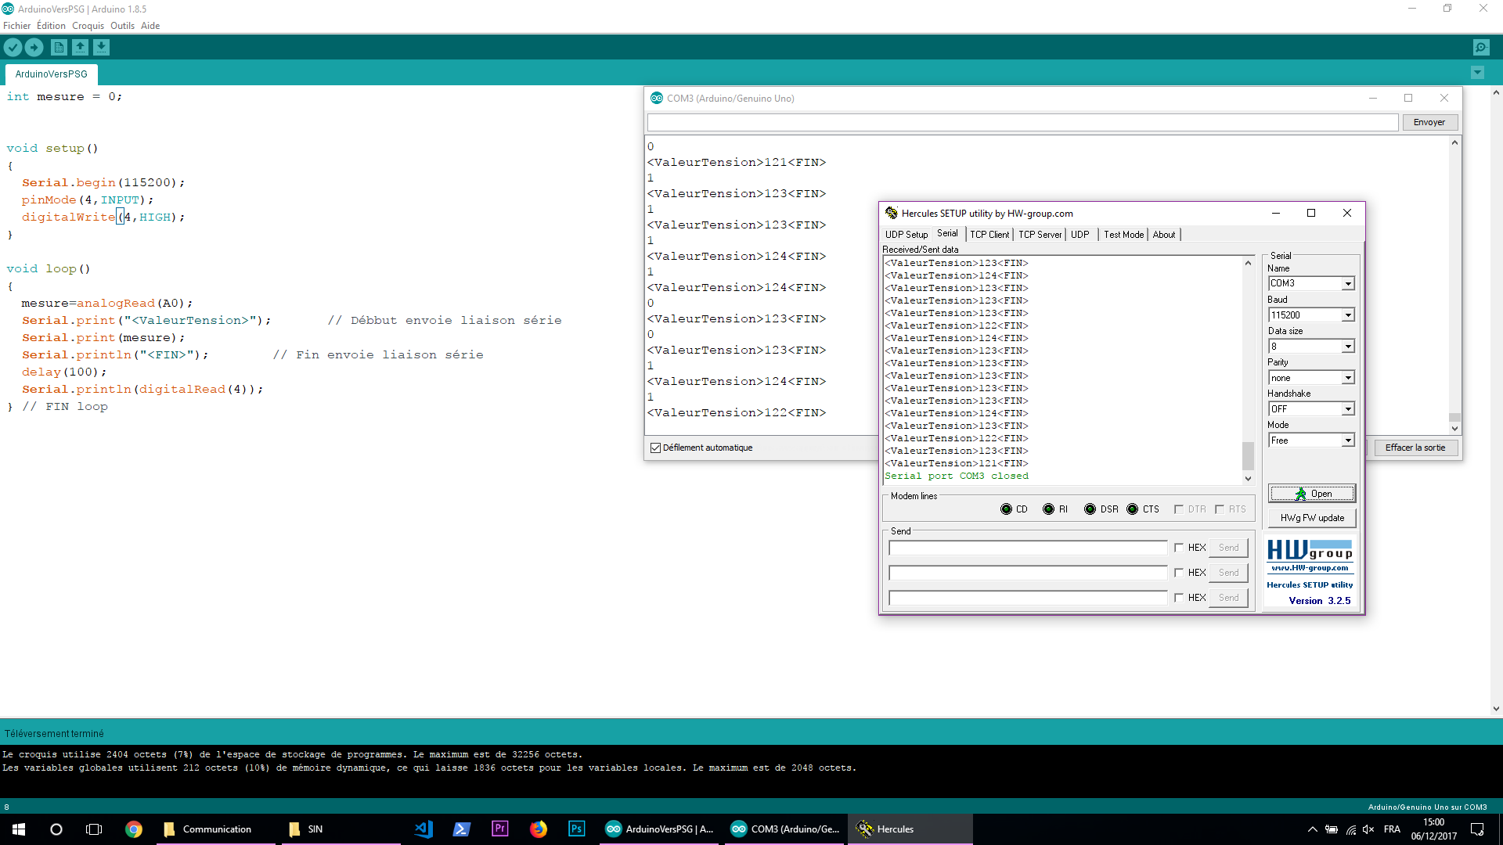Toggle the DTR modem line checkbox

1179,509
